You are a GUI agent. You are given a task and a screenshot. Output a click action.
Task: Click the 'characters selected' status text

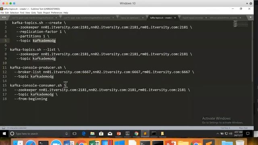tap(17, 128)
